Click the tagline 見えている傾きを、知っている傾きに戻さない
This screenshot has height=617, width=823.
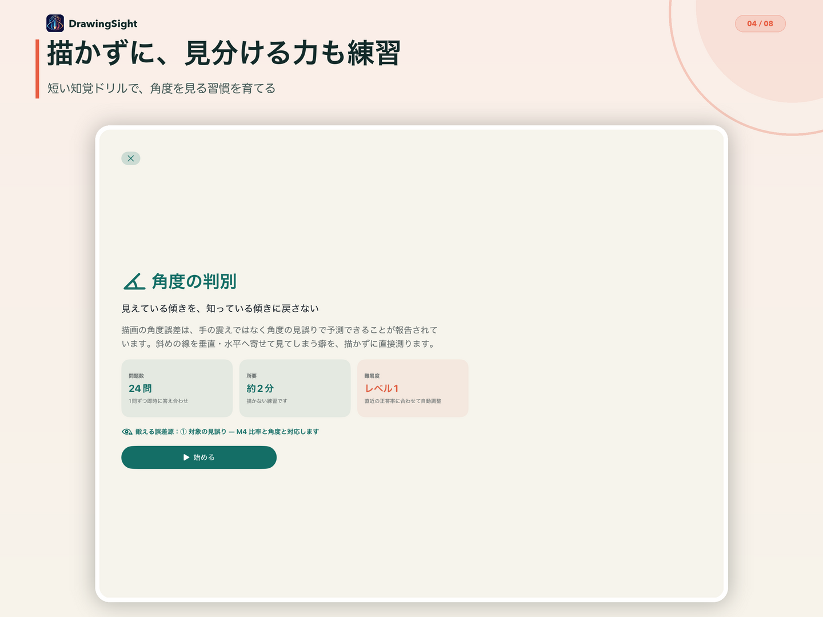(220, 308)
